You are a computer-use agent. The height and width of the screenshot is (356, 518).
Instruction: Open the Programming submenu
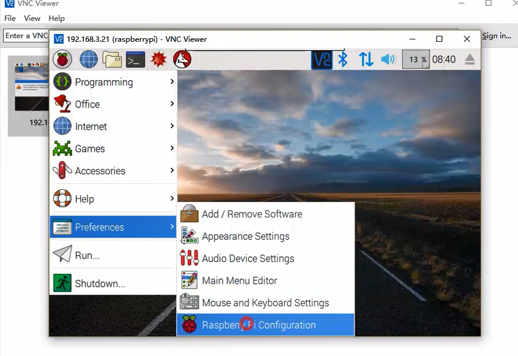[x=113, y=82]
